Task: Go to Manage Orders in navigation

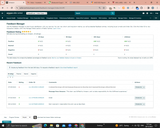Action: point(123,18)
